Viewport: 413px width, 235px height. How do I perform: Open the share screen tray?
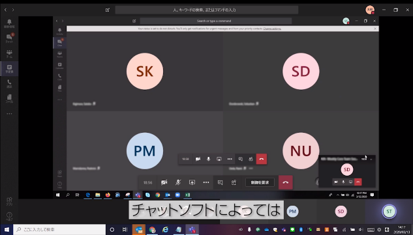(x=192, y=182)
